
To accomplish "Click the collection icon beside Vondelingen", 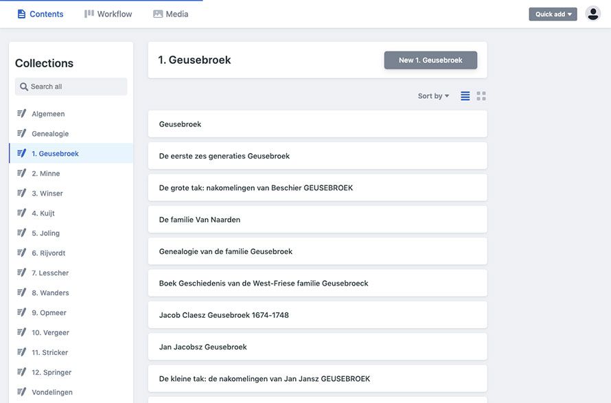I will 21,392.
